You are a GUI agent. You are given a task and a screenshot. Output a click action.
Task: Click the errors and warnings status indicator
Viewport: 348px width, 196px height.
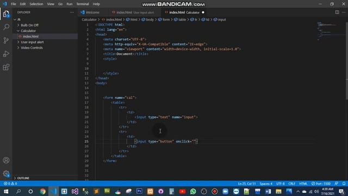(x=10, y=183)
